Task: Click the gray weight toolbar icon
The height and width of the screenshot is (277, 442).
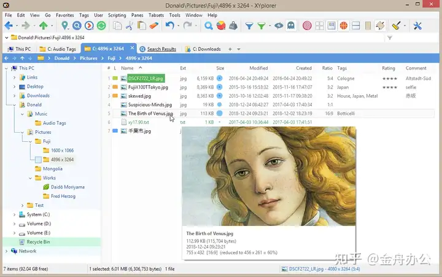Action: pyautogui.click(x=233, y=26)
